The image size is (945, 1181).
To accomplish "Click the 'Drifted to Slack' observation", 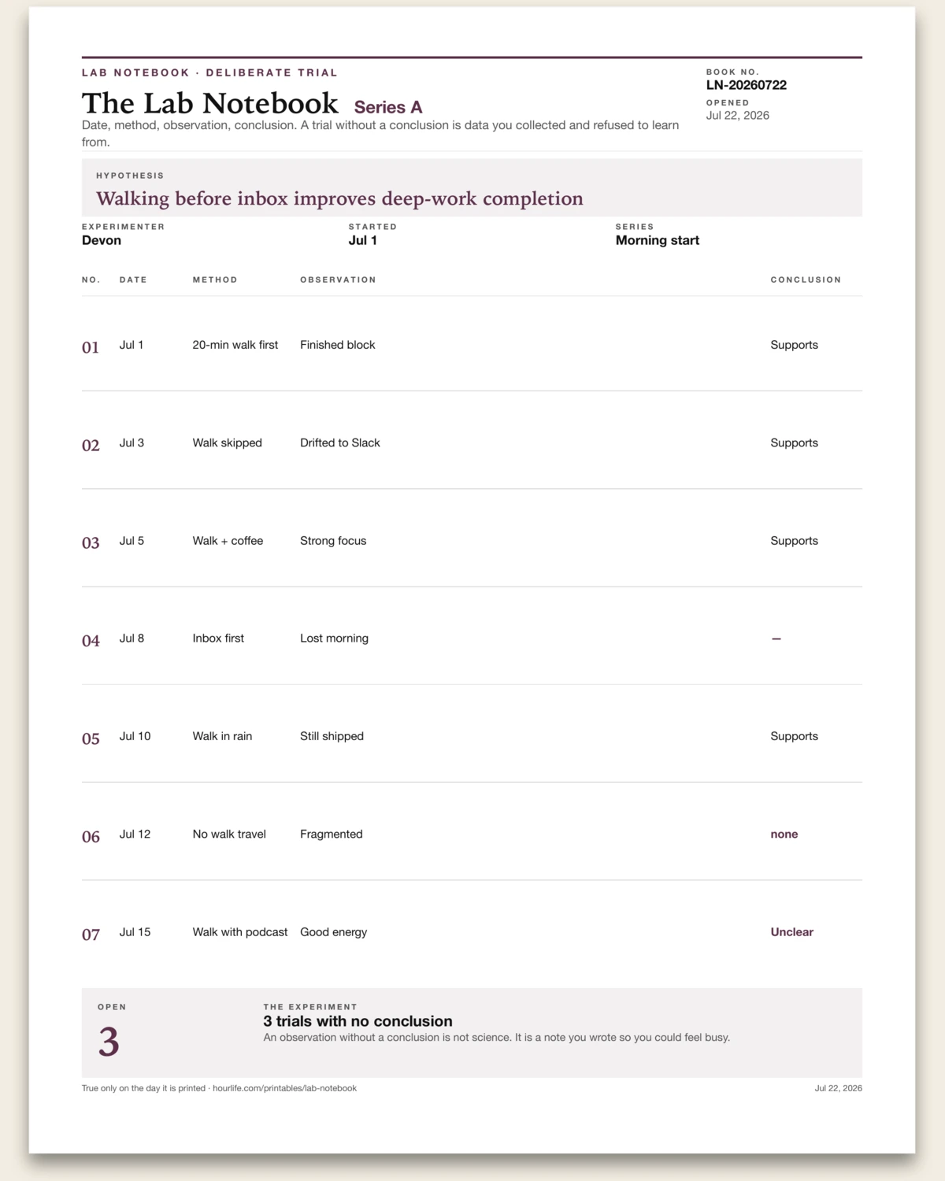I will (339, 442).
